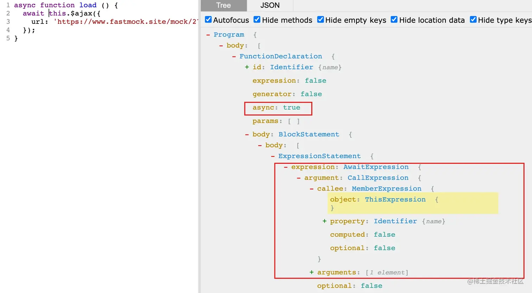Click the await keyword on line 2
This screenshot has height=293, width=532.
tap(33, 13)
